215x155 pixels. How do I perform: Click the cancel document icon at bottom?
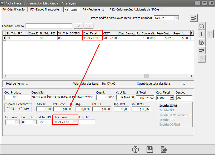pos(164,149)
